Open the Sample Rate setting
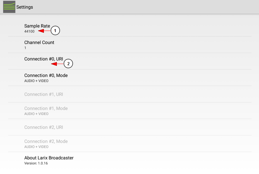 click(x=130, y=28)
